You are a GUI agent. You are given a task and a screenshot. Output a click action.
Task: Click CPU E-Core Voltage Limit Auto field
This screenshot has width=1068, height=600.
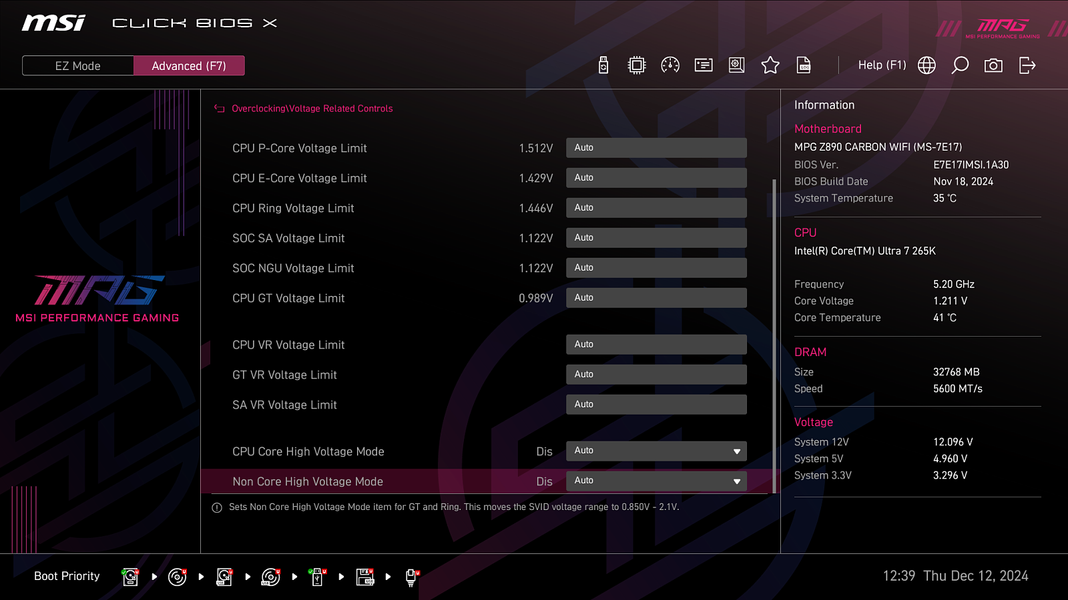pos(656,178)
